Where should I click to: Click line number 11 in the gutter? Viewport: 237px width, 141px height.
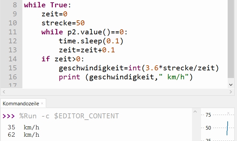(12, 32)
